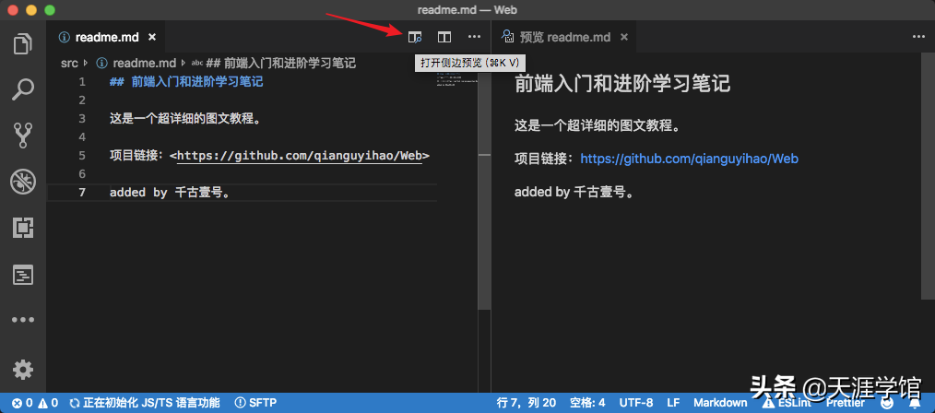Click the src breadcrumb item
Image resolution: width=935 pixels, height=413 pixels.
[x=69, y=64]
